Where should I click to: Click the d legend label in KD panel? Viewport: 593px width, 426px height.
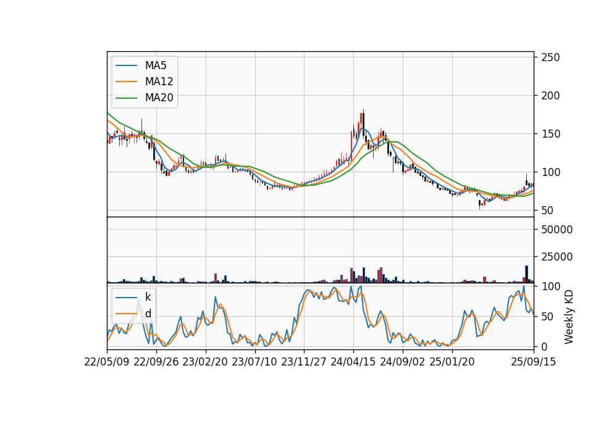[148, 314]
